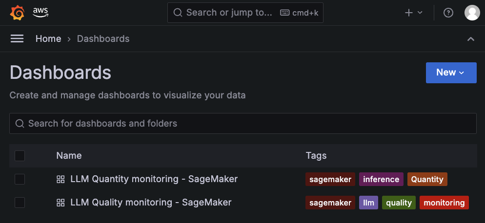Open the New dropdown button
Image resolution: width=485 pixels, height=223 pixels.
pyautogui.click(x=451, y=73)
